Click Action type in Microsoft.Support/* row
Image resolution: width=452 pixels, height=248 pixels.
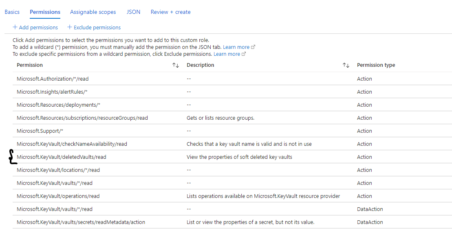pyautogui.click(x=364, y=131)
